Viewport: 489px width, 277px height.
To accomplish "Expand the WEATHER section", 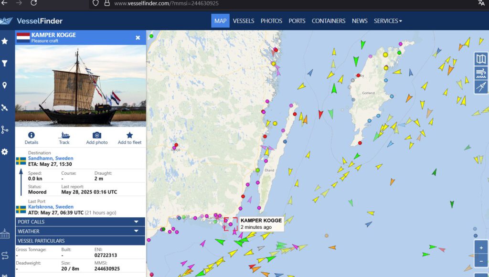I will pyautogui.click(x=80, y=231).
